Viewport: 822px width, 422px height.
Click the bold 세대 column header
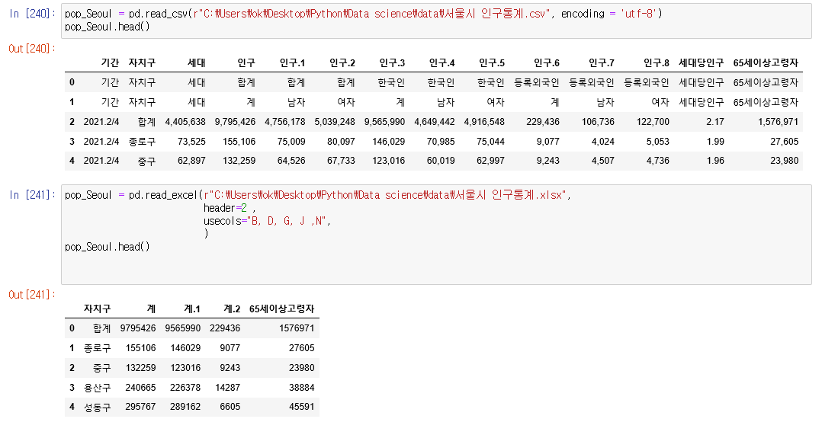pos(197,62)
